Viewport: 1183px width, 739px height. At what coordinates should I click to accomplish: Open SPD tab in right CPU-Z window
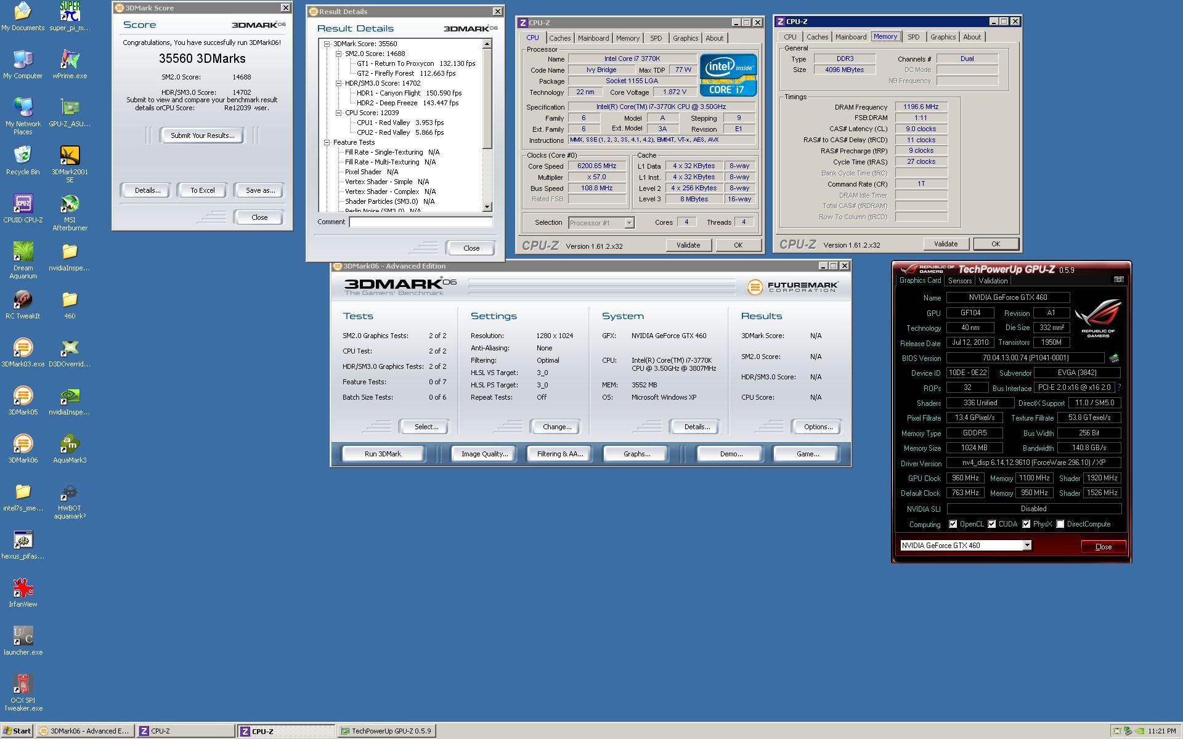[x=913, y=37]
